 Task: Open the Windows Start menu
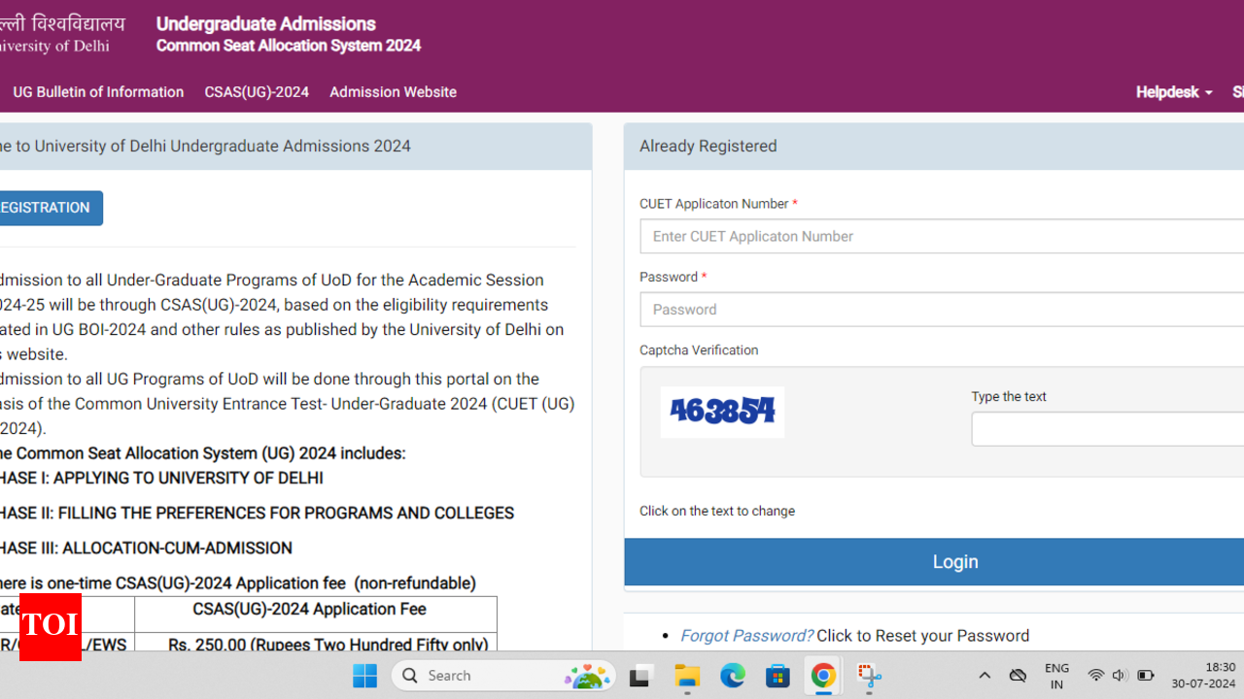[365, 676]
